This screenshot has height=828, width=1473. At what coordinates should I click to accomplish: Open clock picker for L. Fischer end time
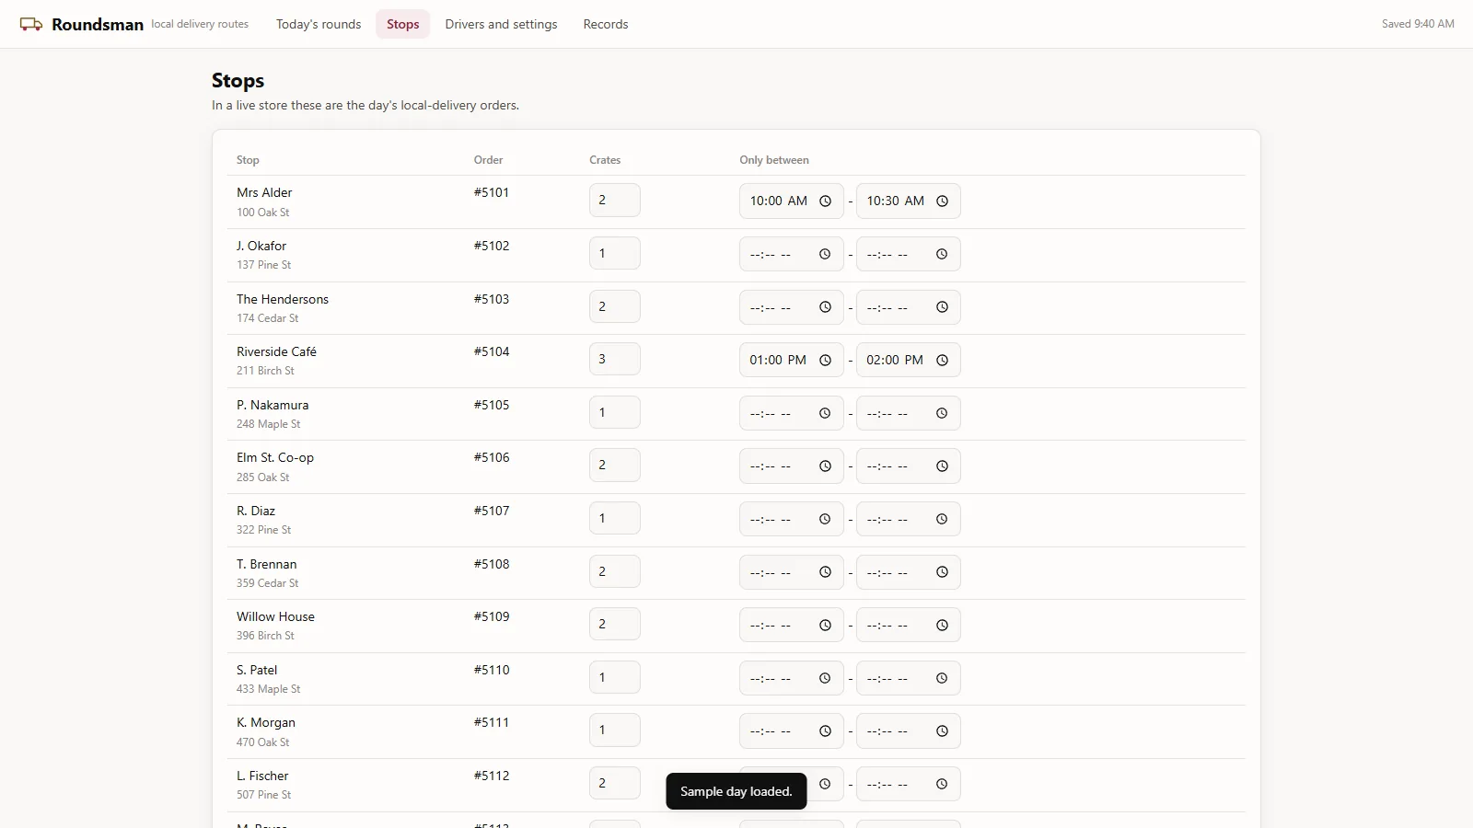coord(942,785)
